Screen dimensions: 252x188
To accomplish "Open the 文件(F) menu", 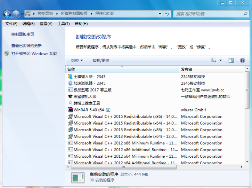I will click(11, 24).
